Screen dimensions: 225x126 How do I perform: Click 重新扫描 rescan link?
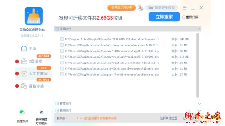(x=192, y=17)
